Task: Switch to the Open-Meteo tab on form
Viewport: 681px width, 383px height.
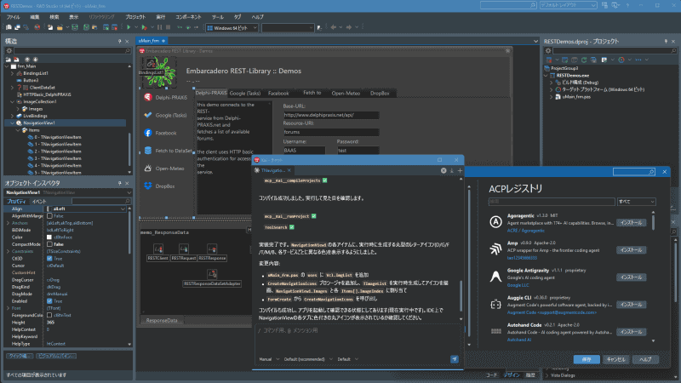Action: [x=346, y=94]
